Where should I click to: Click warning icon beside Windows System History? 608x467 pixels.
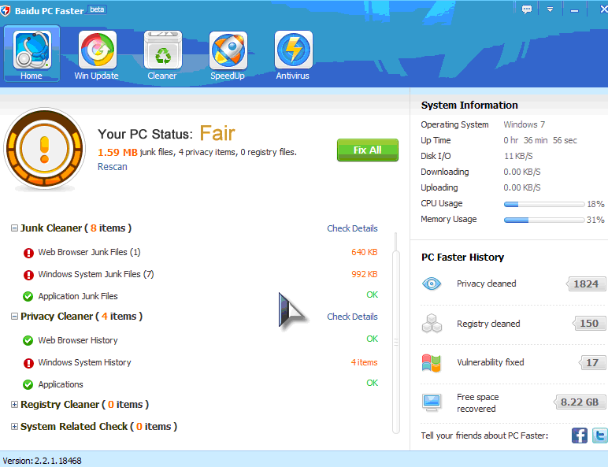[x=28, y=363]
